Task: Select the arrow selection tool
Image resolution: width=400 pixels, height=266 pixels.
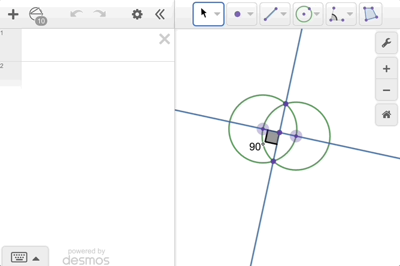Action: 204,14
